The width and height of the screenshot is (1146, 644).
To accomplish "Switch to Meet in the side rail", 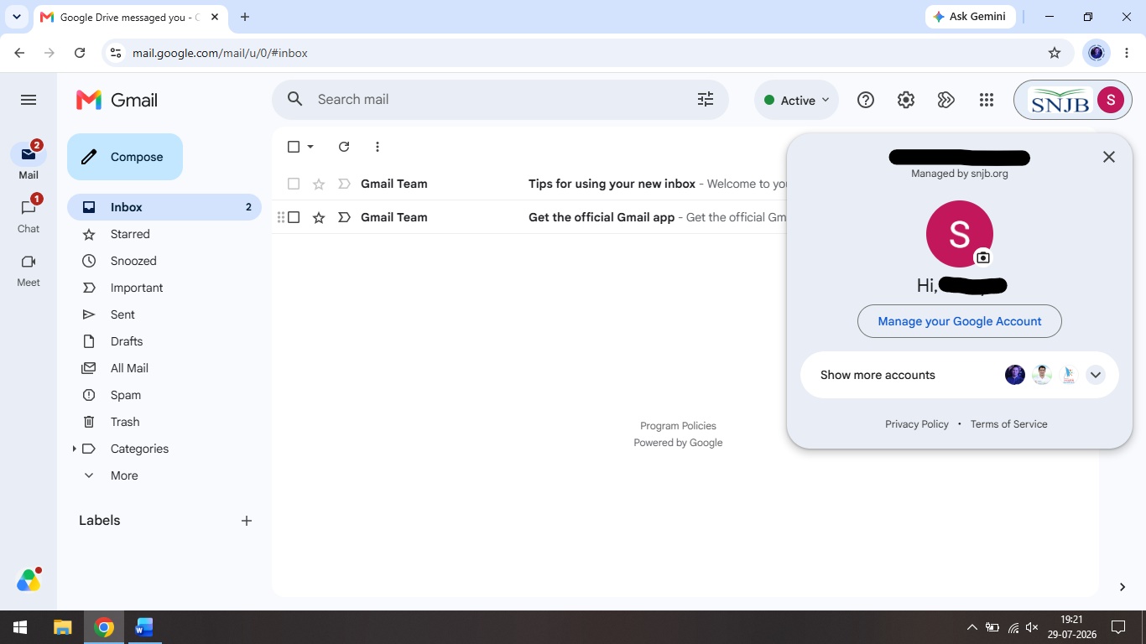I will pyautogui.click(x=29, y=270).
